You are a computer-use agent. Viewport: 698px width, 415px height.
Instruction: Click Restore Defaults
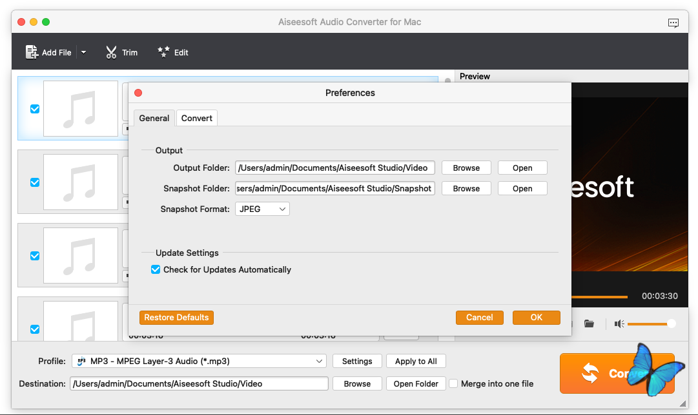coord(176,318)
